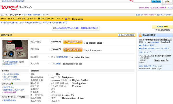This screenshot has height=104, width=173.
Task: Focus the top web search input field
Action: (x=142, y=1)
